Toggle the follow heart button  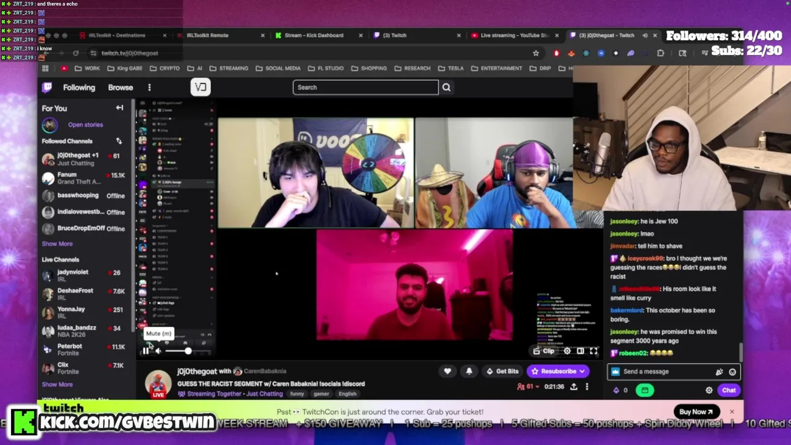[x=447, y=371]
